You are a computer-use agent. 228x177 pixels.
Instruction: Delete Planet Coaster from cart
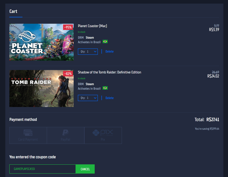coord(110,51)
